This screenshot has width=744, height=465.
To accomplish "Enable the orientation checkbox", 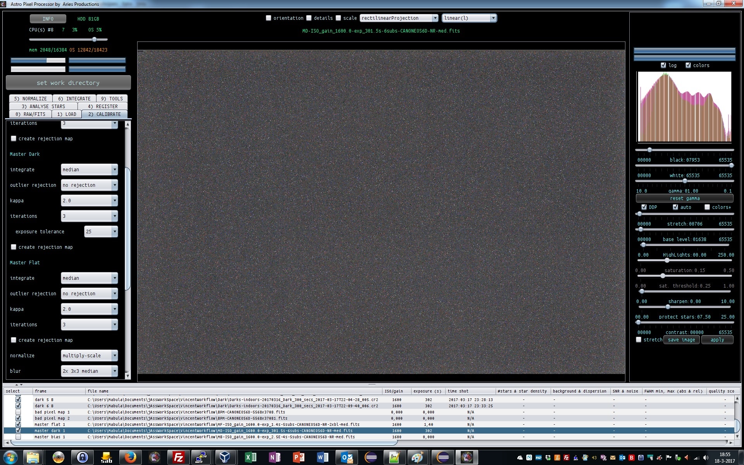I will coord(269,18).
